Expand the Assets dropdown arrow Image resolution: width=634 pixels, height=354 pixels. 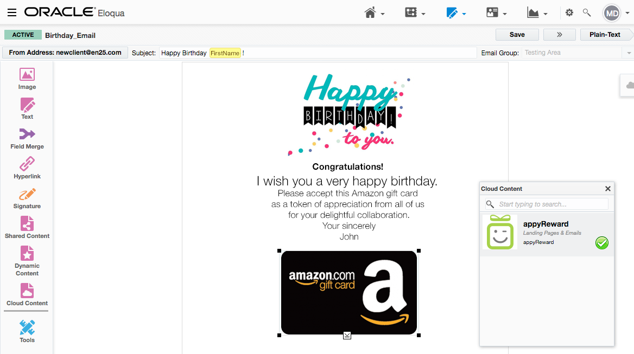[x=464, y=14]
